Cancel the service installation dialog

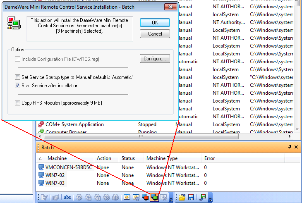click(155, 34)
